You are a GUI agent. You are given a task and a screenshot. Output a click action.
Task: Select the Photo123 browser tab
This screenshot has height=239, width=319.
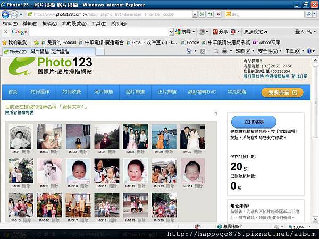pyautogui.click(x=48, y=52)
